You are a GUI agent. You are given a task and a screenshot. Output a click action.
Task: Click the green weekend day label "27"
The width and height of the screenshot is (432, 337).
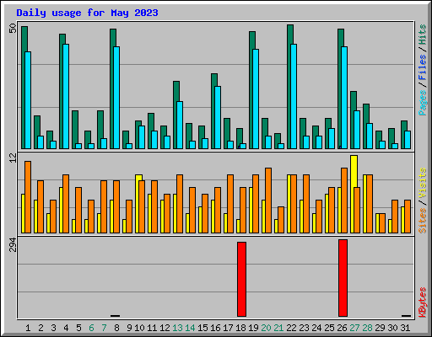(x=354, y=328)
